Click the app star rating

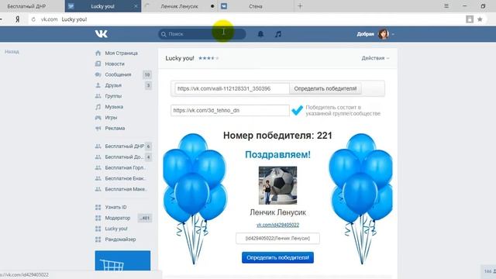point(208,58)
